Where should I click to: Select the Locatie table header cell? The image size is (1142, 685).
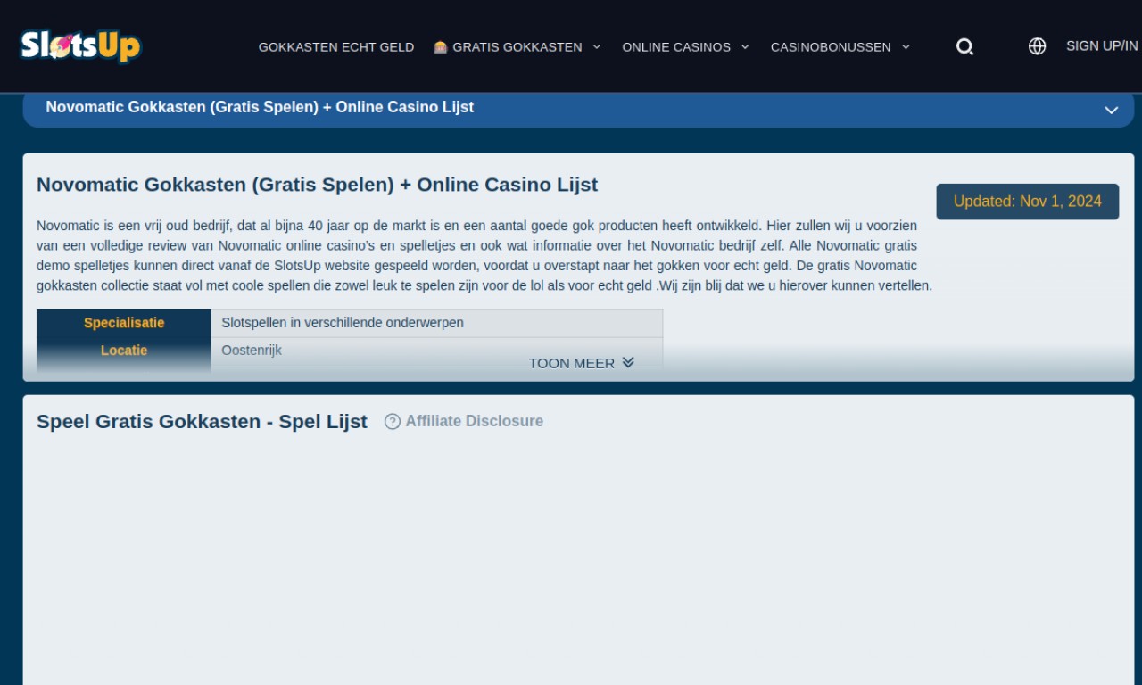(x=124, y=351)
